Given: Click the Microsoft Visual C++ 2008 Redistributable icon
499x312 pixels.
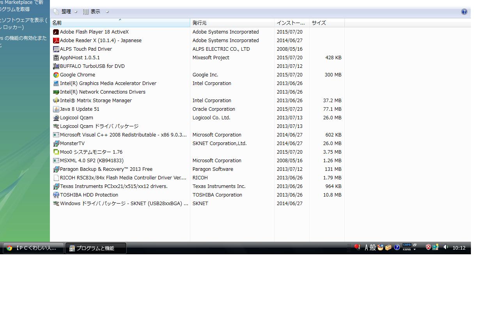Looking at the screenshot, I should point(56,135).
